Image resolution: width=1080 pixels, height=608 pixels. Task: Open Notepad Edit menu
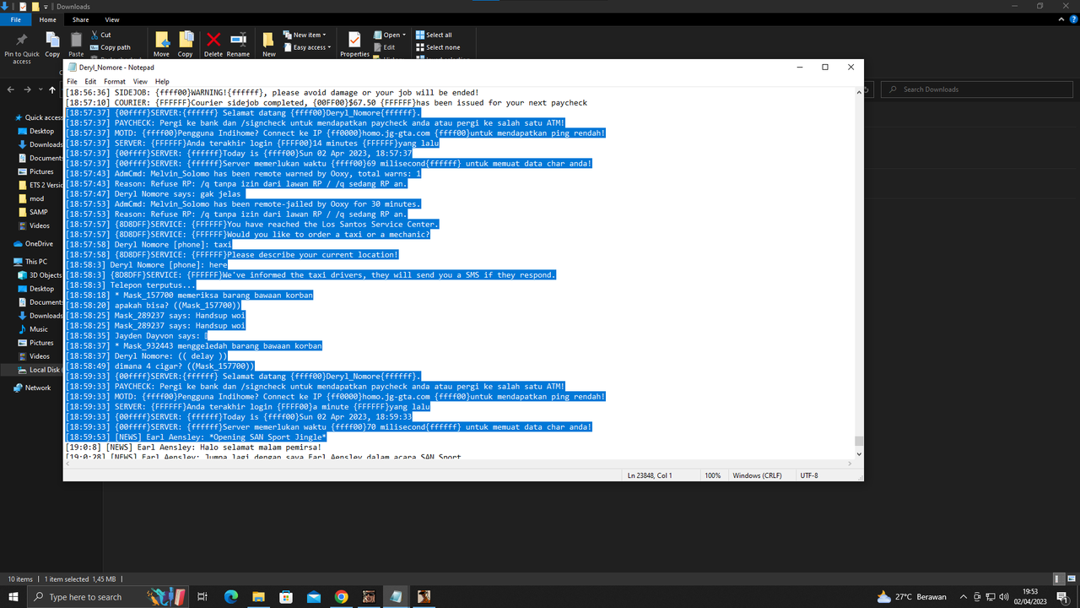(90, 82)
